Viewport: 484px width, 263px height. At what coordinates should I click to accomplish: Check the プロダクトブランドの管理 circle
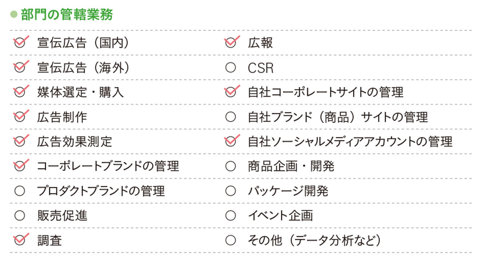click(x=20, y=191)
